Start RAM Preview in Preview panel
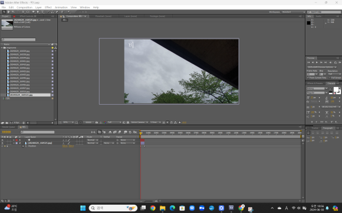Screen dimensions: 342x213 tap(340, 62)
